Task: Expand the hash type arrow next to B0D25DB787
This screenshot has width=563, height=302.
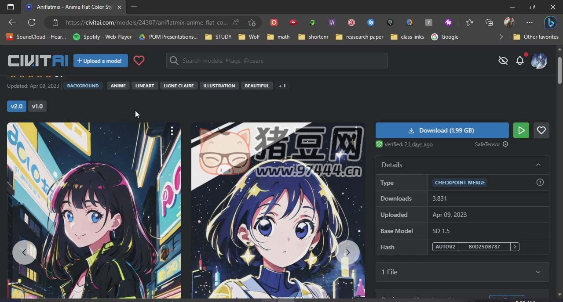Action: pos(515,247)
